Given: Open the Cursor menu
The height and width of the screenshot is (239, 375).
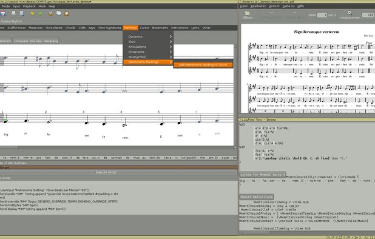Looking at the screenshot, I should pyautogui.click(x=144, y=28).
